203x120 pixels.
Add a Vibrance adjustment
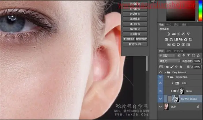pyautogui.click(x=188, y=34)
